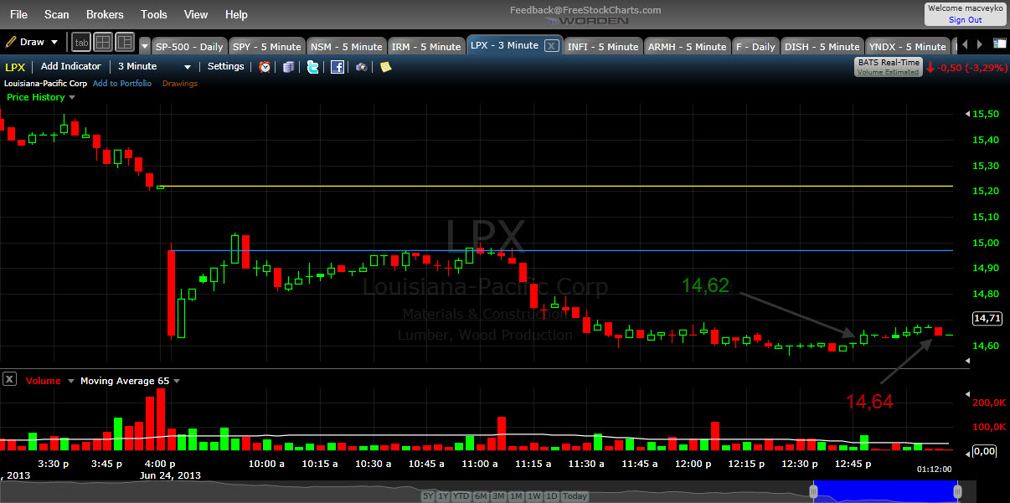Click the Feedback@FreeStockCharts.com link
Screen dimensions: 1010x503
tap(585, 10)
